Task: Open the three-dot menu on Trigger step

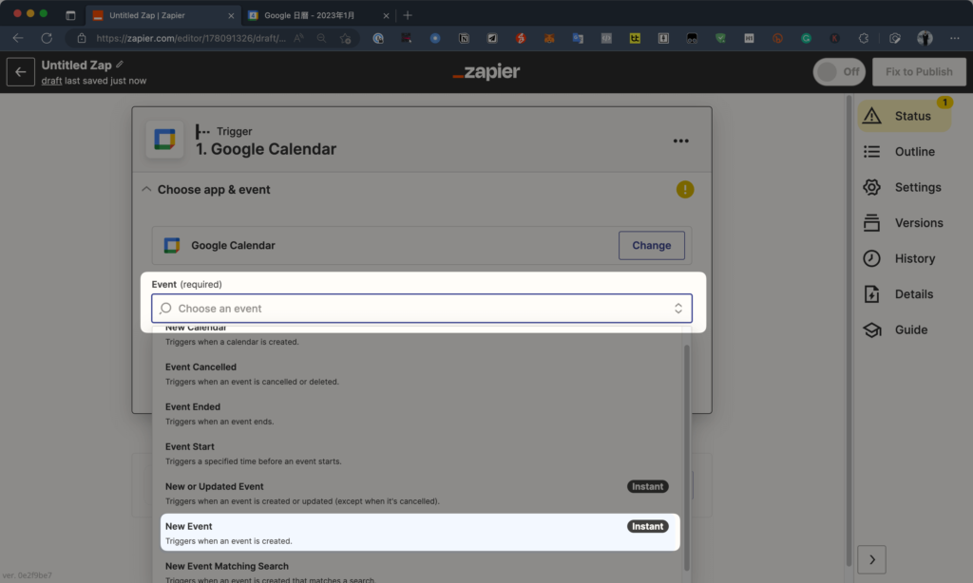Action: pyautogui.click(x=680, y=141)
